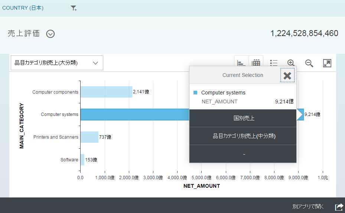Screen dimensions: 345x213
Task: Select the Printers and Scanners bar
Action: click(89, 137)
